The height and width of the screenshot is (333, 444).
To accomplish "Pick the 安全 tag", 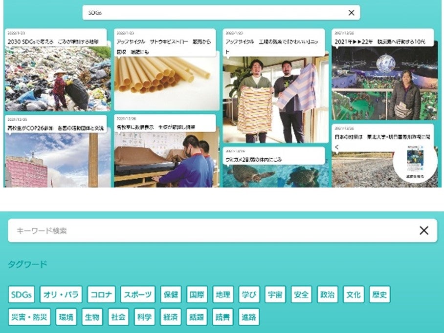I will pyautogui.click(x=301, y=294).
